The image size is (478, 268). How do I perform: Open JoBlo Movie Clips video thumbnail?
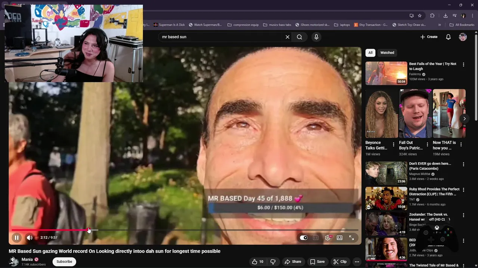pyautogui.click(x=386, y=249)
